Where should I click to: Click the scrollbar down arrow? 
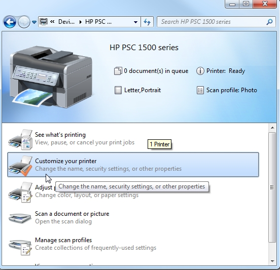click(x=272, y=261)
